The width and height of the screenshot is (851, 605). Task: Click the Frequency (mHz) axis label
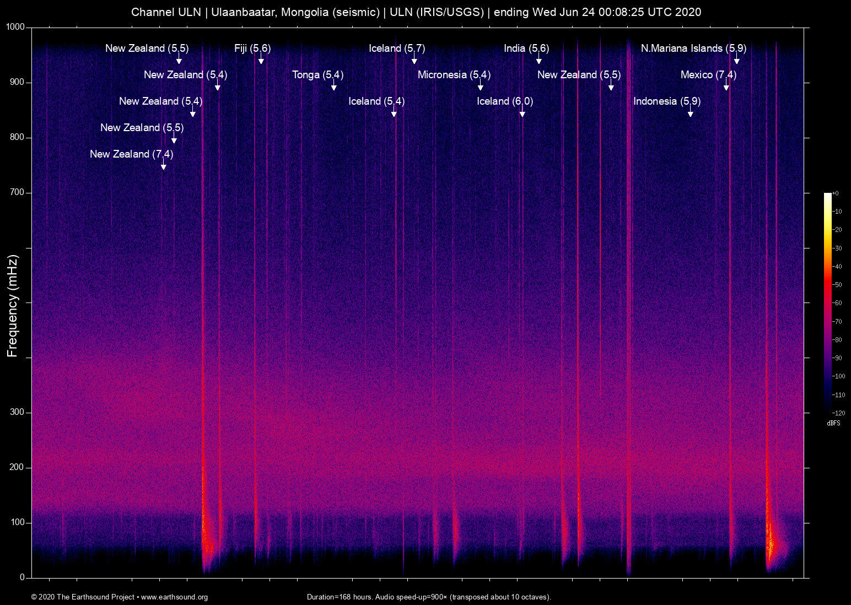pyautogui.click(x=12, y=306)
